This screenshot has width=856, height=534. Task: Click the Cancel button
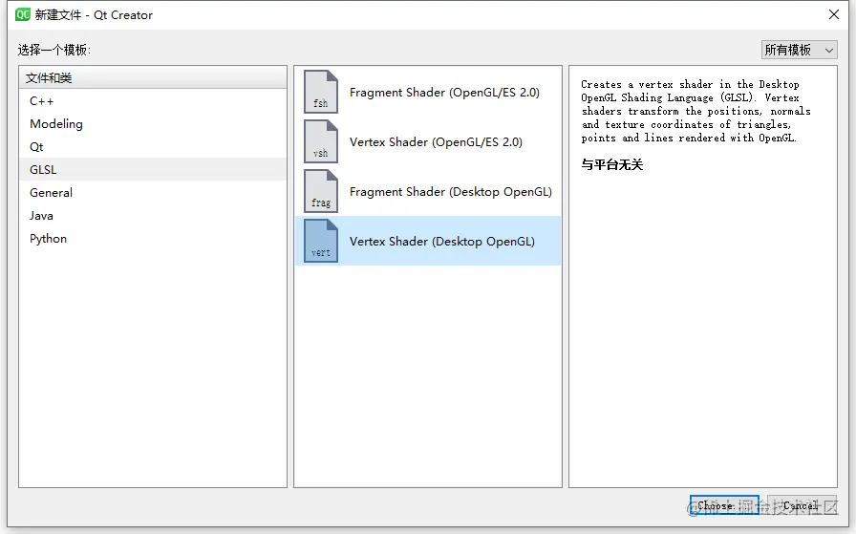click(x=802, y=505)
